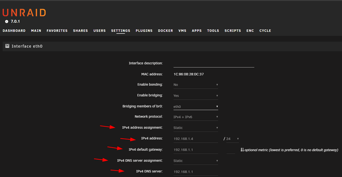The width and height of the screenshot is (342, 177).
Task: Click the MAC address label
Action: pos(152,74)
